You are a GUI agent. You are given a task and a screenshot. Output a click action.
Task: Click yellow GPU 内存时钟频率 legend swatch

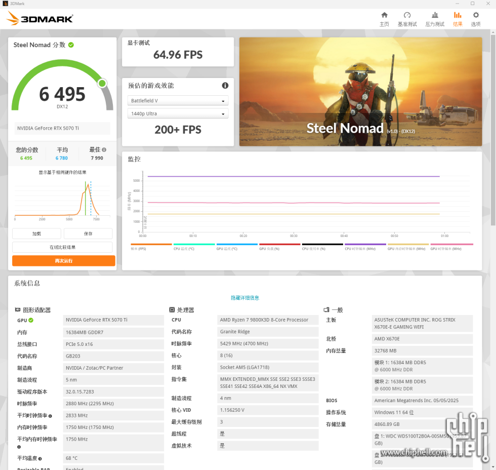point(408,244)
